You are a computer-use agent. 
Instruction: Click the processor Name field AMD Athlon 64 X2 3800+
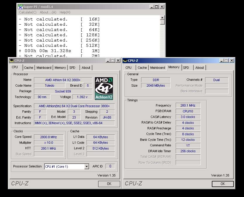click(x=63, y=80)
